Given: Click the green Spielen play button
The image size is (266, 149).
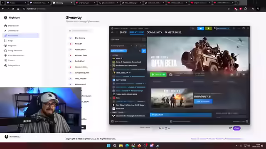Looking at the screenshot, I should coord(158,74).
